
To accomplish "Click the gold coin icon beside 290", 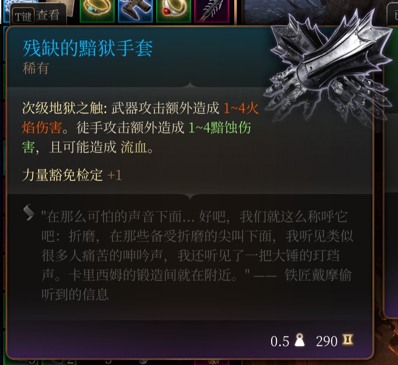I will point(348,340).
